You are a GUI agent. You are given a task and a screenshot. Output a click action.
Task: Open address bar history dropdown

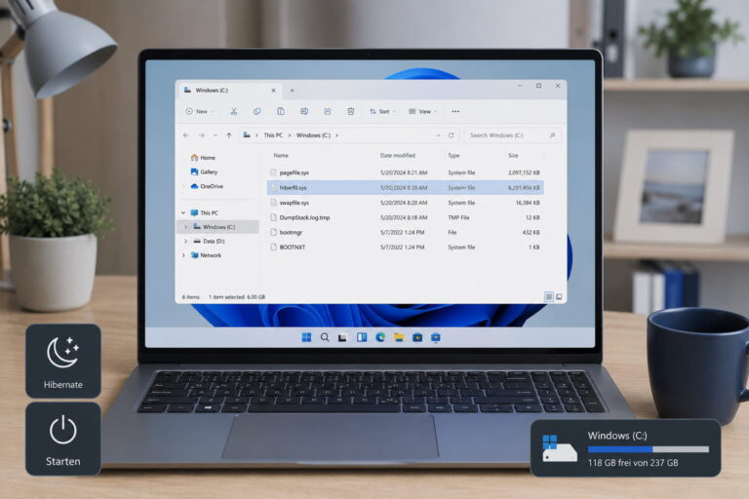click(438, 135)
